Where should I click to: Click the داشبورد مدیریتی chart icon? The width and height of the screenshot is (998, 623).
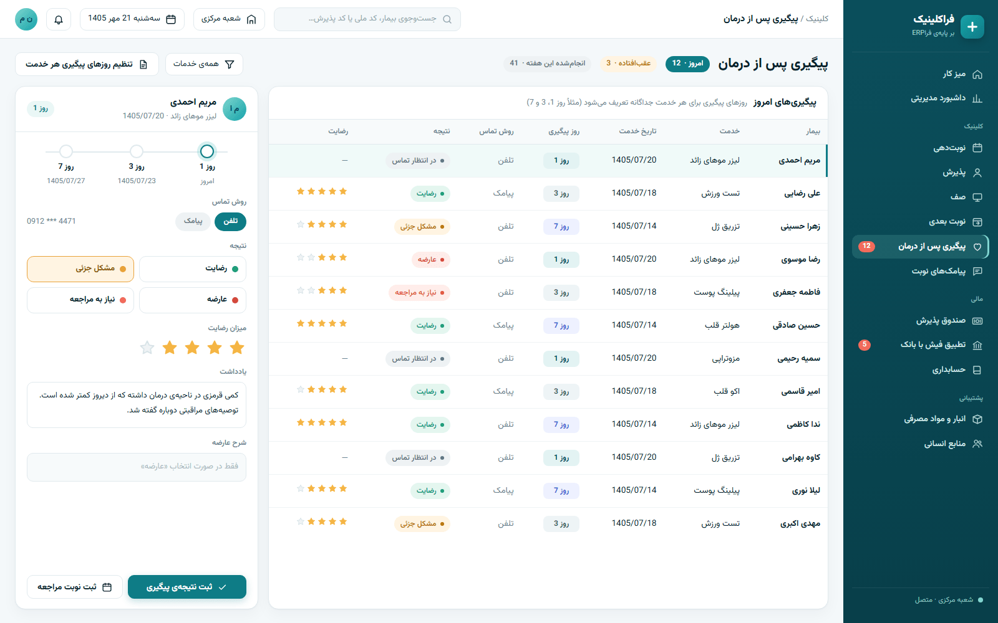pos(977,98)
